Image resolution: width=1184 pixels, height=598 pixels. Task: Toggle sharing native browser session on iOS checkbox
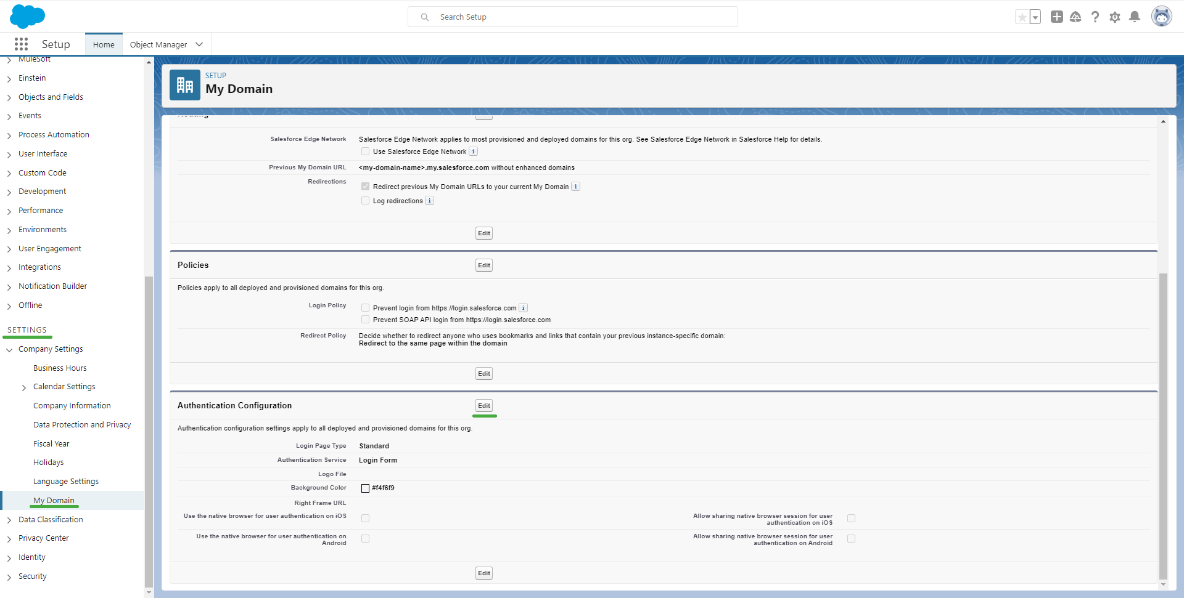coord(852,519)
